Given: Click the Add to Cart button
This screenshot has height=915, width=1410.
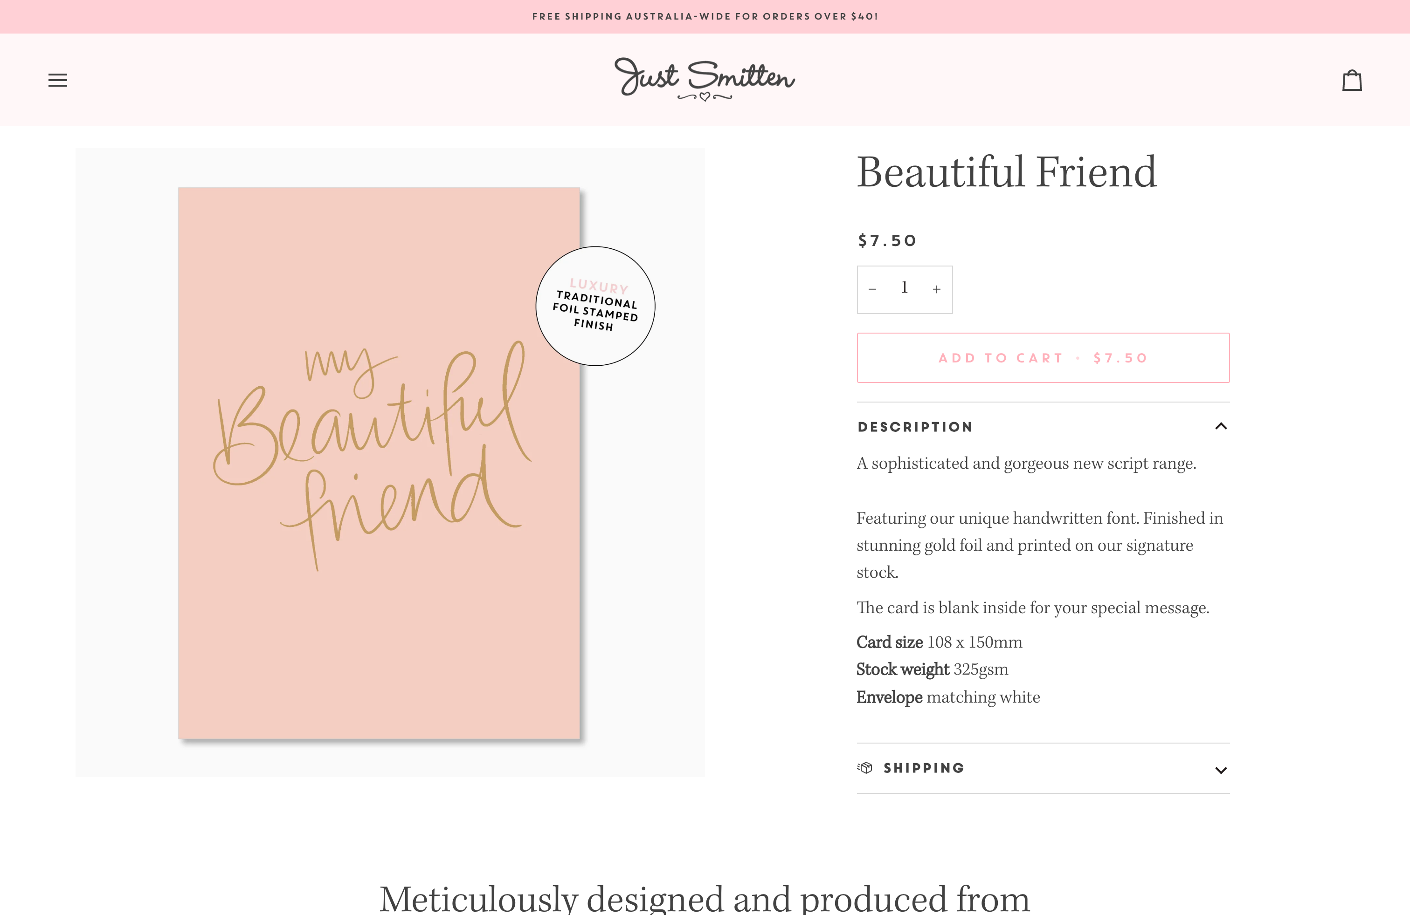Looking at the screenshot, I should click(1043, 357).
